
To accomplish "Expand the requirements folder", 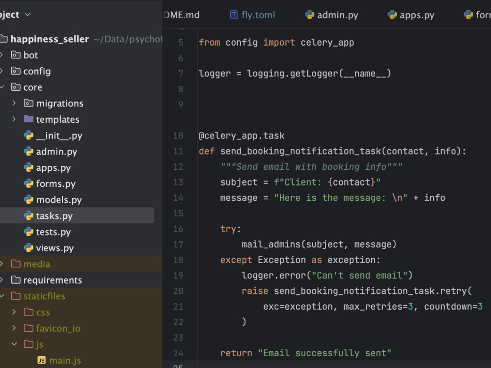I will coord(1,280).
